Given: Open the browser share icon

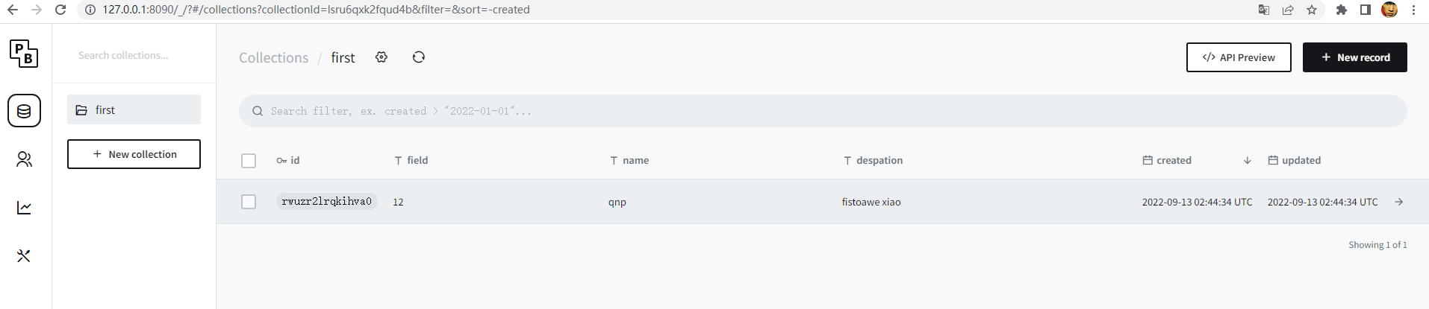Looking at the screenshot, I should point(1288,10).
